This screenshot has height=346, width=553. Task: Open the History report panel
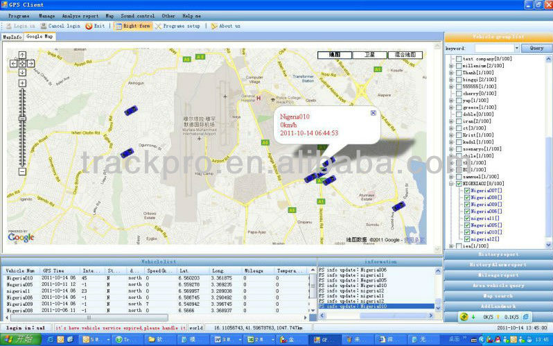pos(498,254)
